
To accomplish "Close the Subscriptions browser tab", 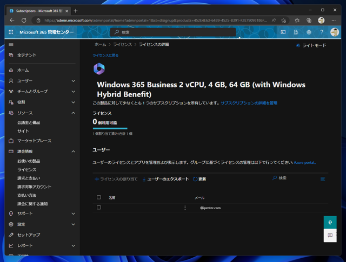I will (66, 11).
